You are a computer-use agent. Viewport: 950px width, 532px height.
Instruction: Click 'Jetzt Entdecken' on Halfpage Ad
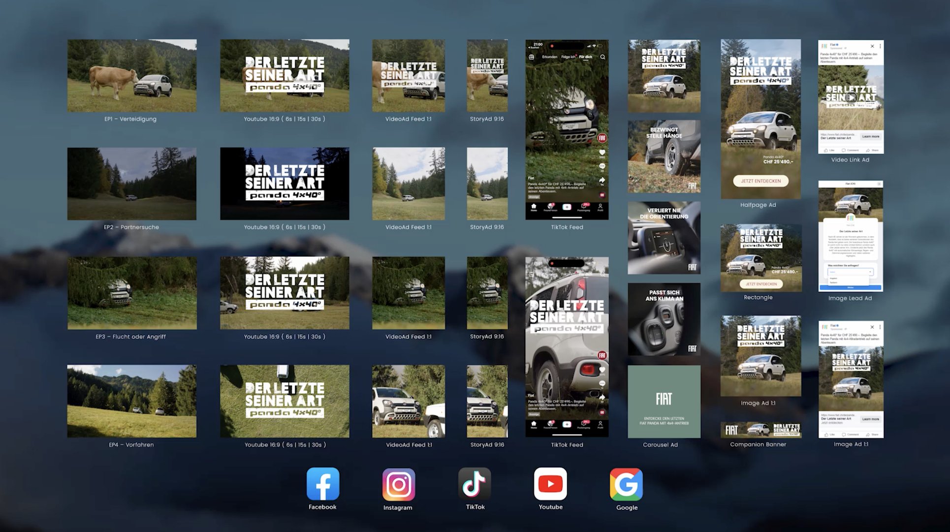click(x=760, y=181)
